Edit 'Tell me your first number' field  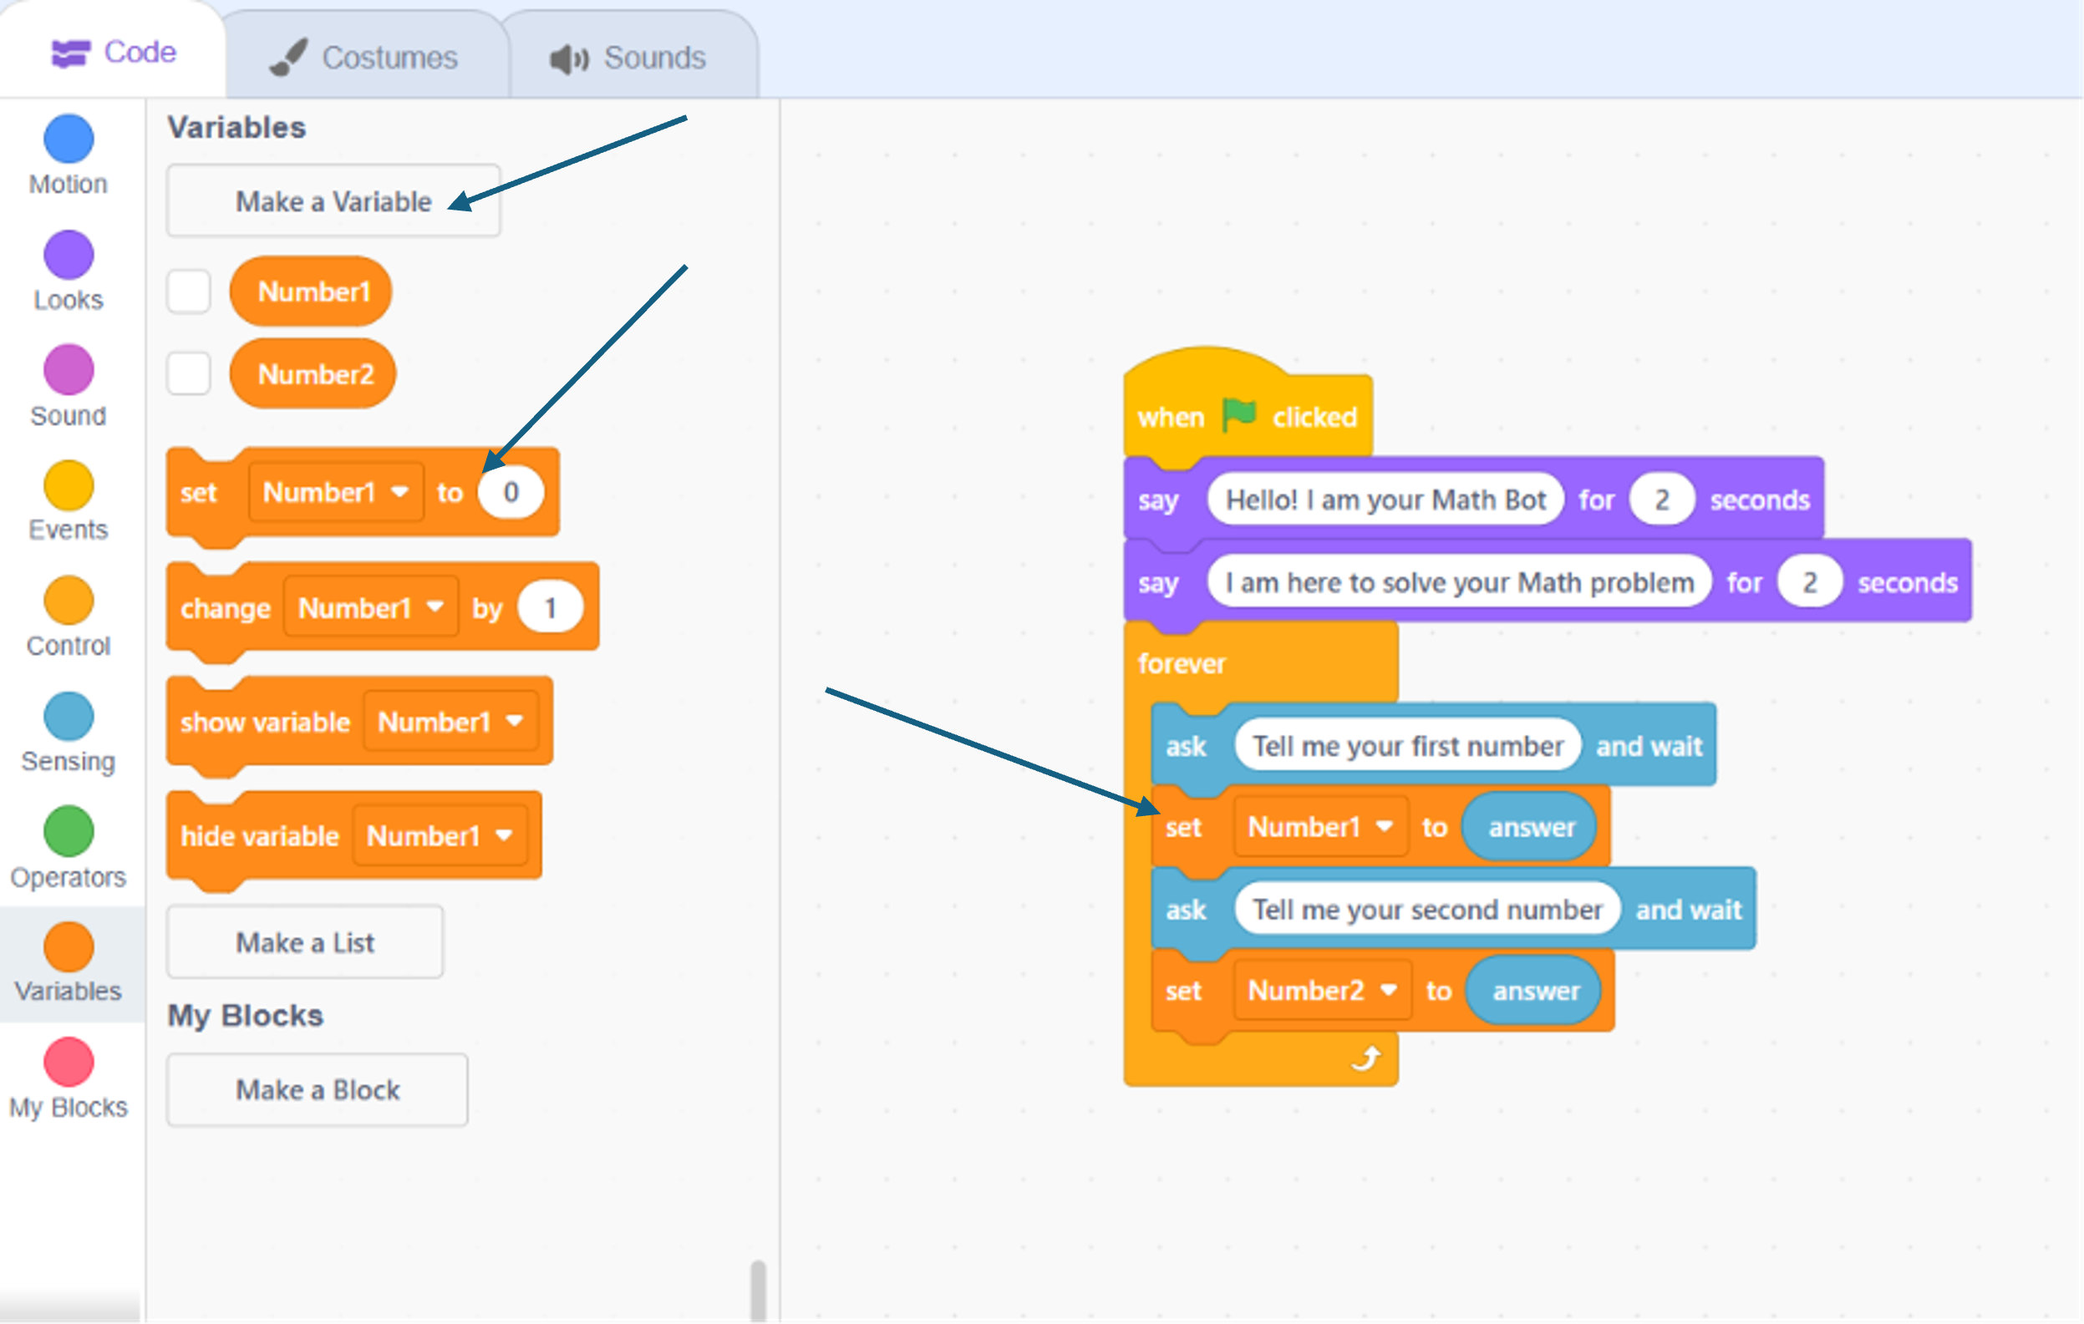pos(1408,745)
